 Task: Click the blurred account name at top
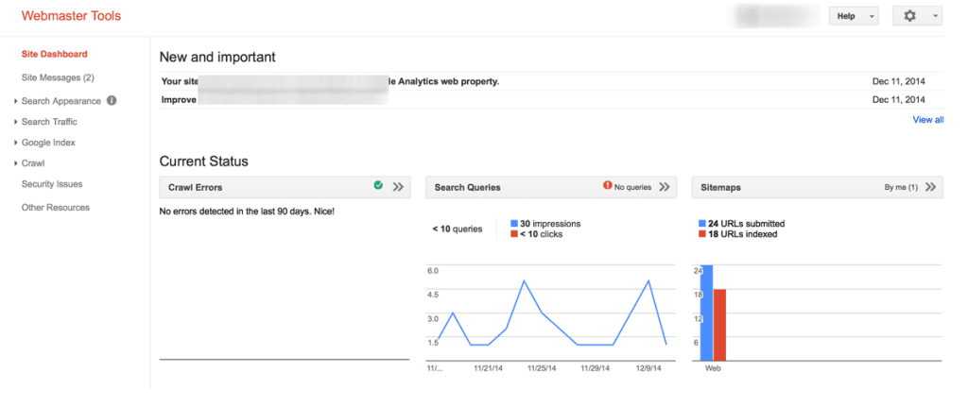[x=774, y=17]
